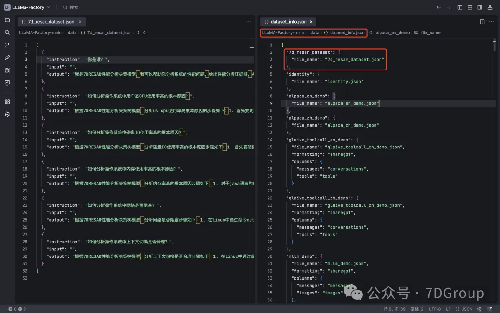Click line number 36 in right editor
The height and width of the screenshot is (313, 500).
(x=270, y=300)
